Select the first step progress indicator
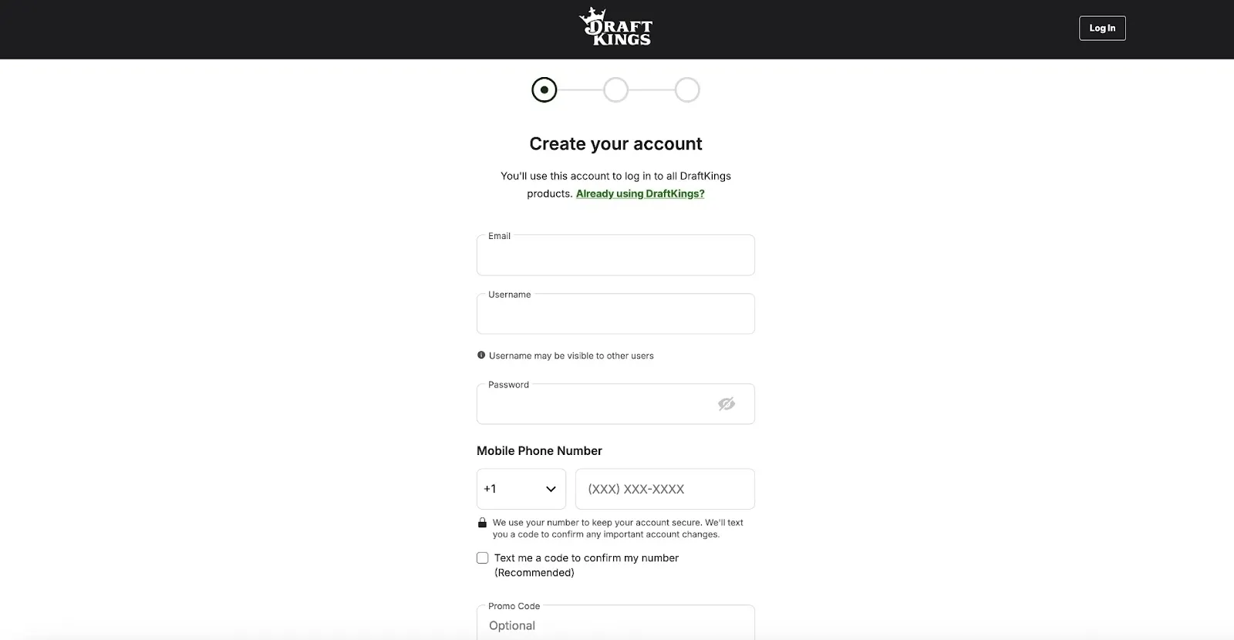 click(545, 90)
